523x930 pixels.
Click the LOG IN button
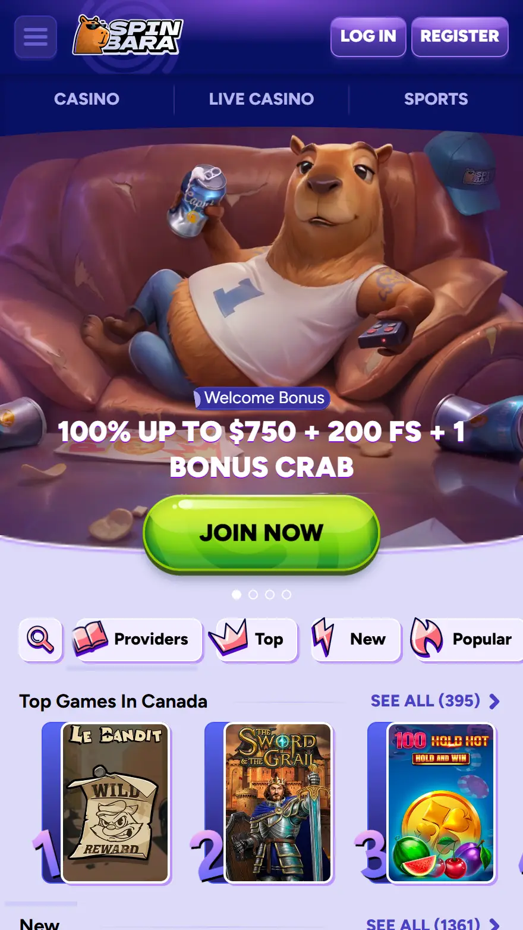tap(368, 36)
